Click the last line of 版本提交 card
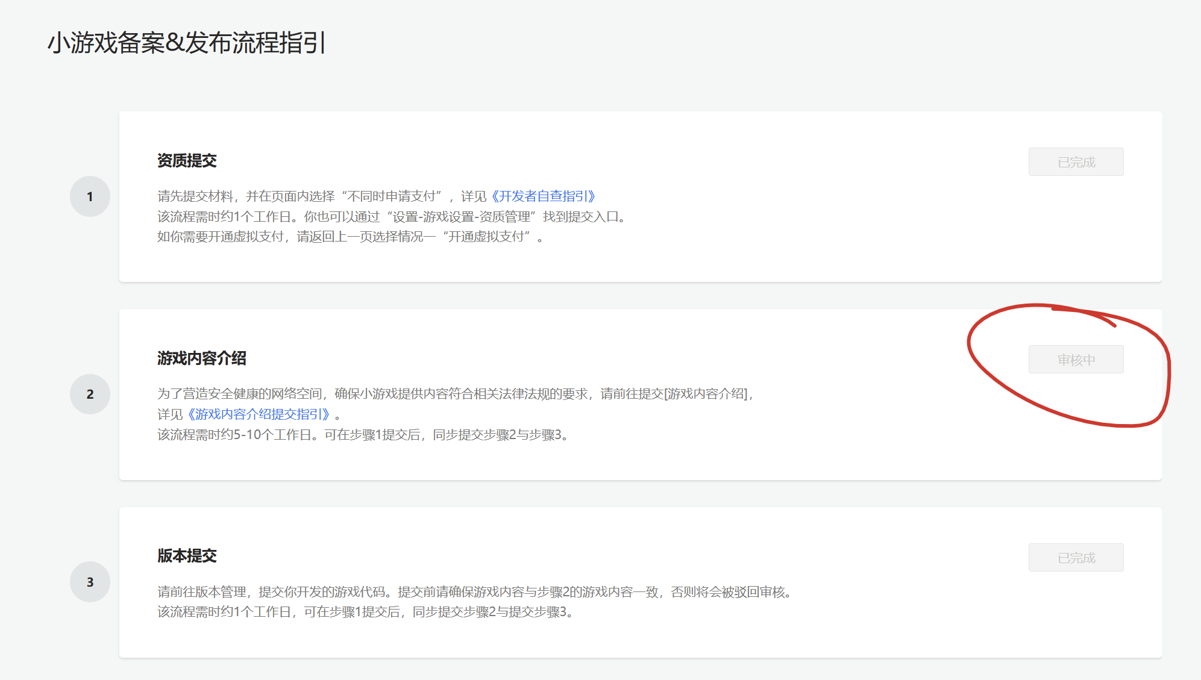 (365, 612)
